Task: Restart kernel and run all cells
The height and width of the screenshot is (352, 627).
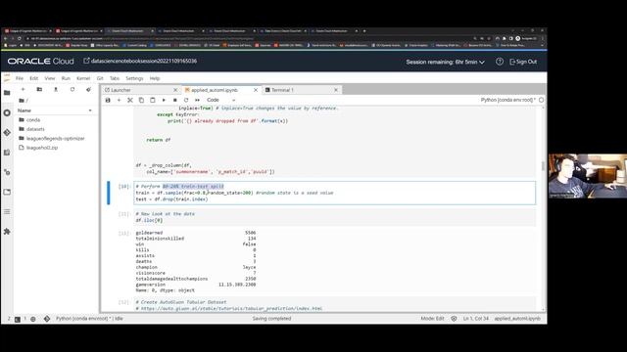Action: point(197,100)
